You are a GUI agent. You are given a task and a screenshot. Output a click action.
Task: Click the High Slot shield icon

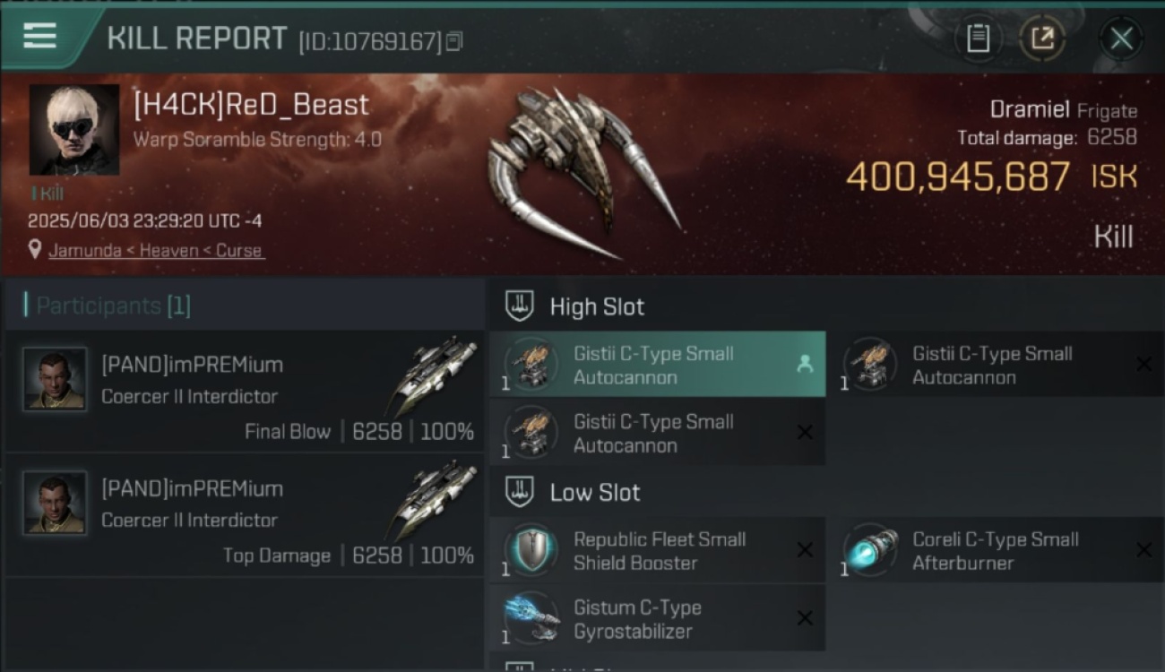(x=521, y=306)
